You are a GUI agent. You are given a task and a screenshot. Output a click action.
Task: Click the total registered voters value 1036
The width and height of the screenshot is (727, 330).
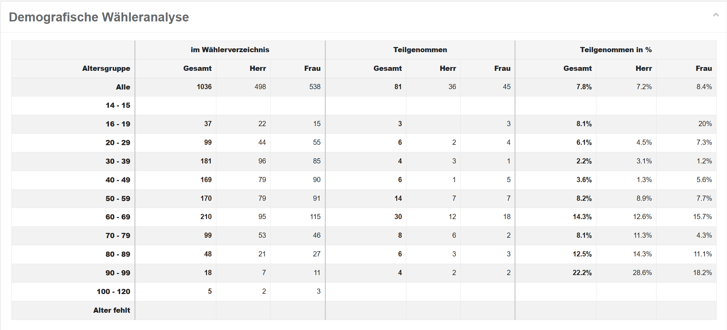(204, 87)
